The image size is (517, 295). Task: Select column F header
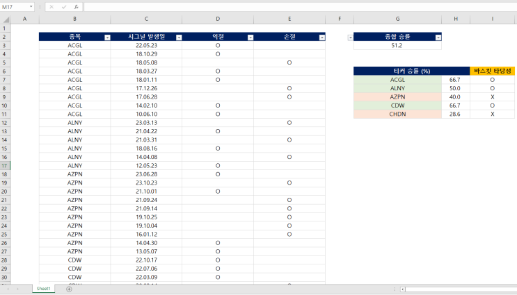click(340, 19)
